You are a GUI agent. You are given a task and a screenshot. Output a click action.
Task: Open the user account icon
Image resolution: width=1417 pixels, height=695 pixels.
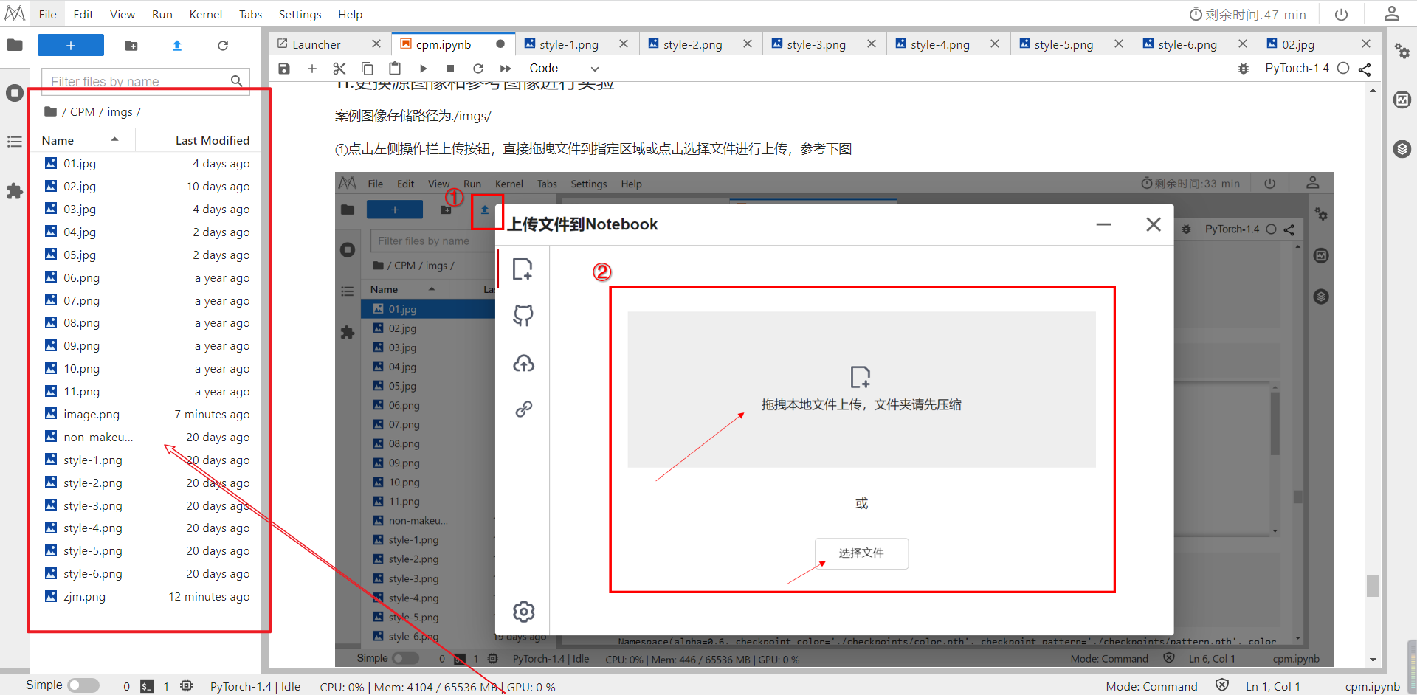pos(1392,14)
